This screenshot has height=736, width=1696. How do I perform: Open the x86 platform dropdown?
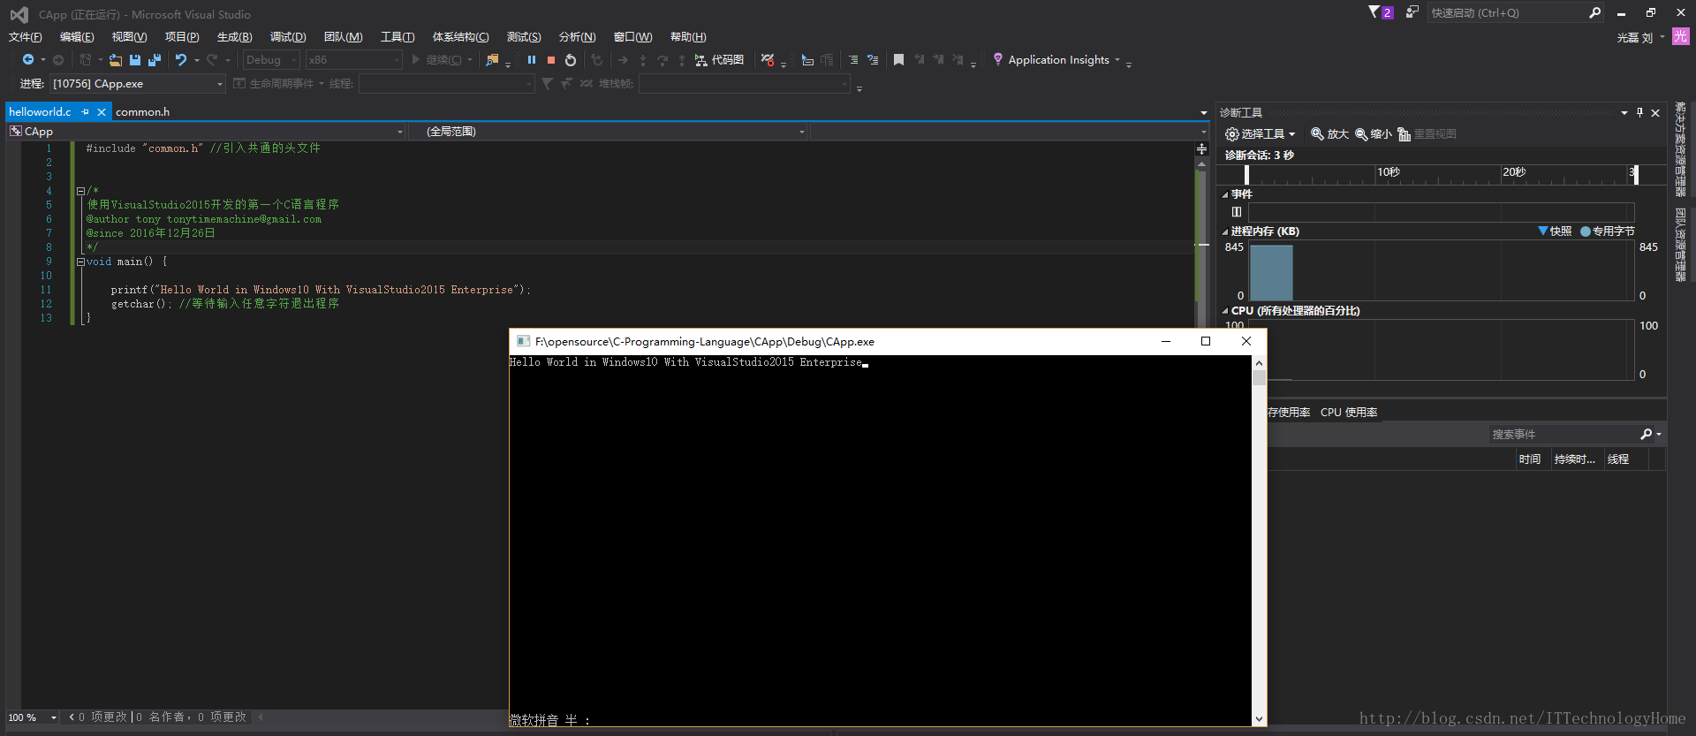click(354, 60)
